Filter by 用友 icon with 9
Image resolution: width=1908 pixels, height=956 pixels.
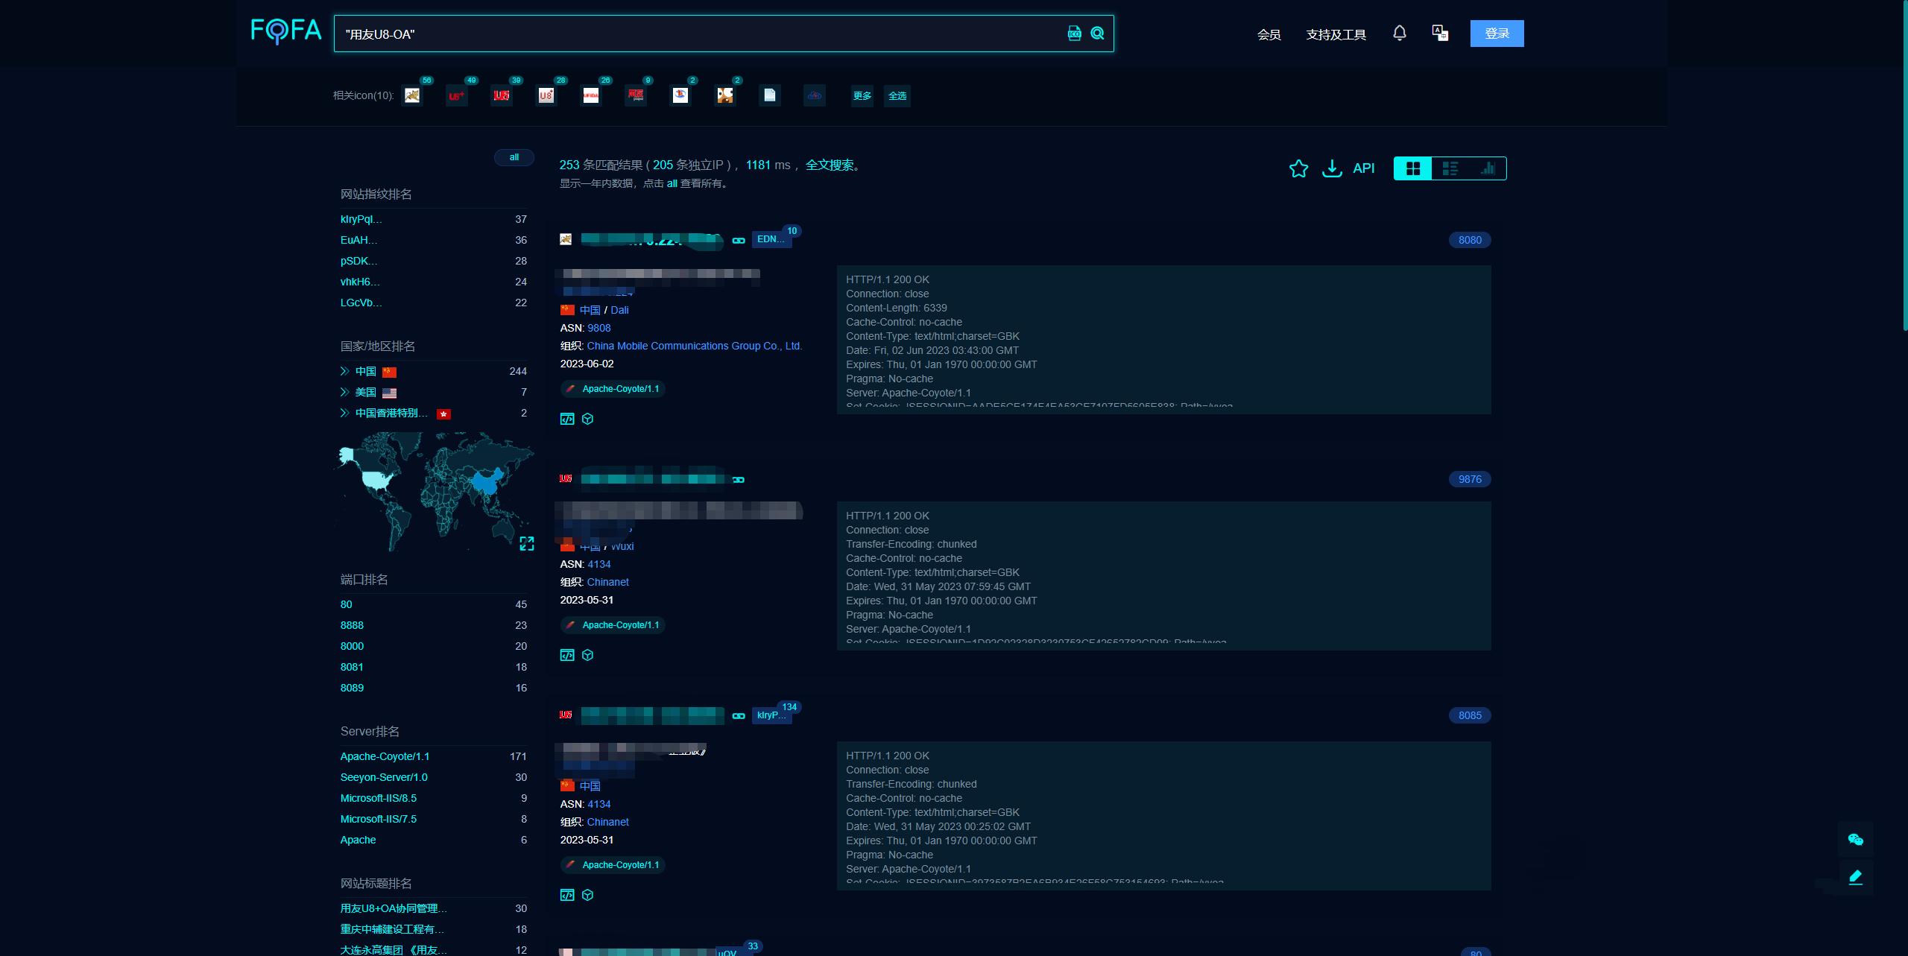(x=636, y=95)
